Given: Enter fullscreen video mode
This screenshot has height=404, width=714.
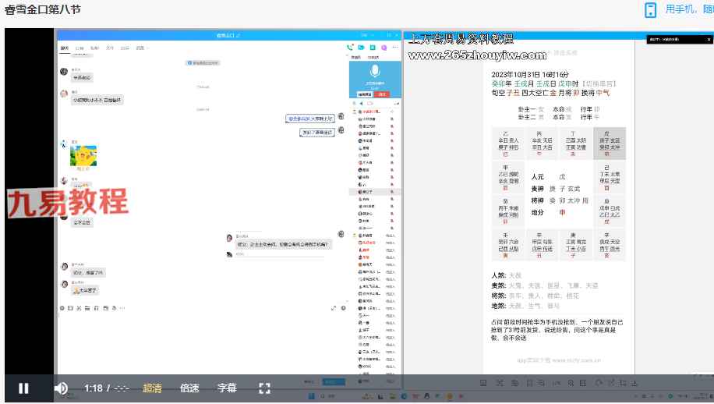Looking at the screenshot, I should [264, 388].
